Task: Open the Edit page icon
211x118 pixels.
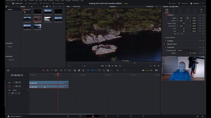Action: click(93, 116)
